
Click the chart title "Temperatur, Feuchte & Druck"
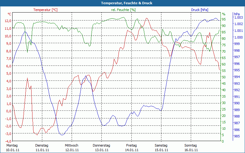[126, 3]
